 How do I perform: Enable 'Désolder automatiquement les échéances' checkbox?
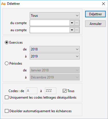click(x=7, y=111)
